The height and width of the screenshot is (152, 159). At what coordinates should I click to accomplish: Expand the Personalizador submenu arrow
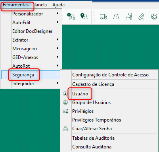[x=57, y=13]
